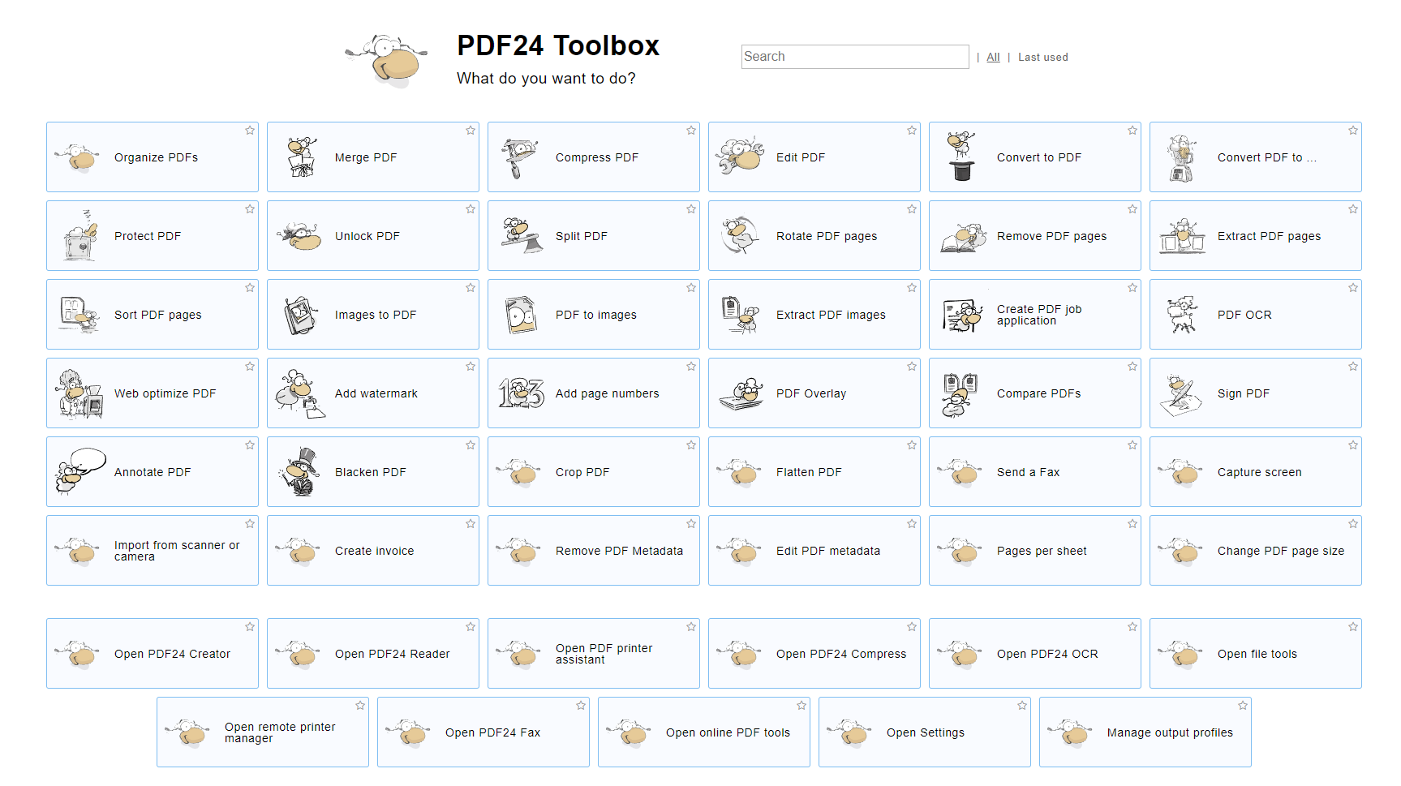
Task: Show all tools via the All filter
Action: pyautogui.click(x=993, y=58)
